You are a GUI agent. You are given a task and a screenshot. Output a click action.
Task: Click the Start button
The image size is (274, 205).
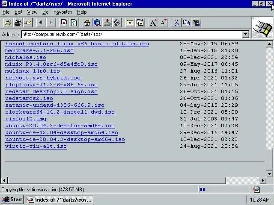pos(12,199)
